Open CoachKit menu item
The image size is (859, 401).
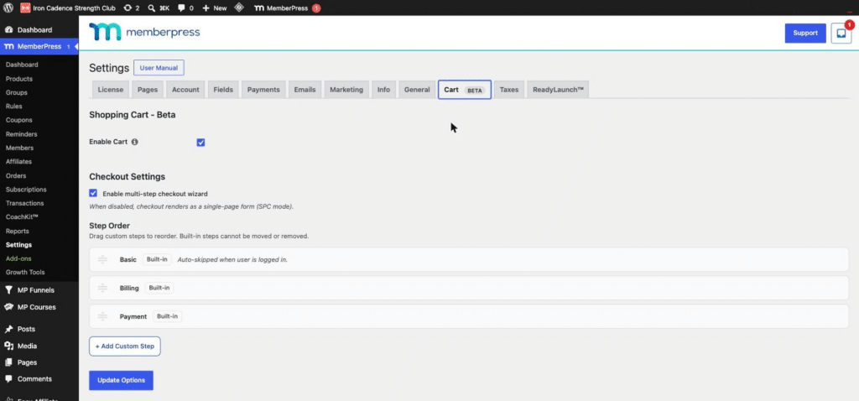(x=22, y=217)
